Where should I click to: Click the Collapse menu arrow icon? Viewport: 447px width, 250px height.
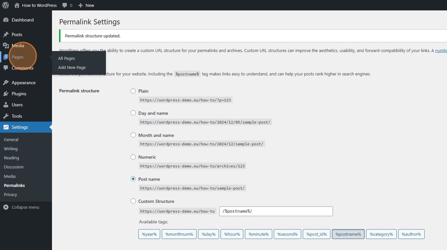point(6,207)
